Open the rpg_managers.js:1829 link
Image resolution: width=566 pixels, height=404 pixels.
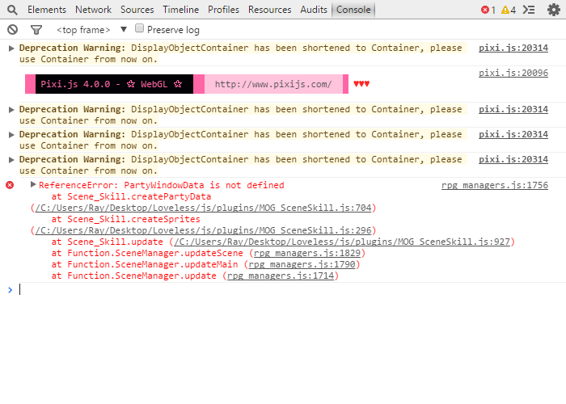(307, 253)
